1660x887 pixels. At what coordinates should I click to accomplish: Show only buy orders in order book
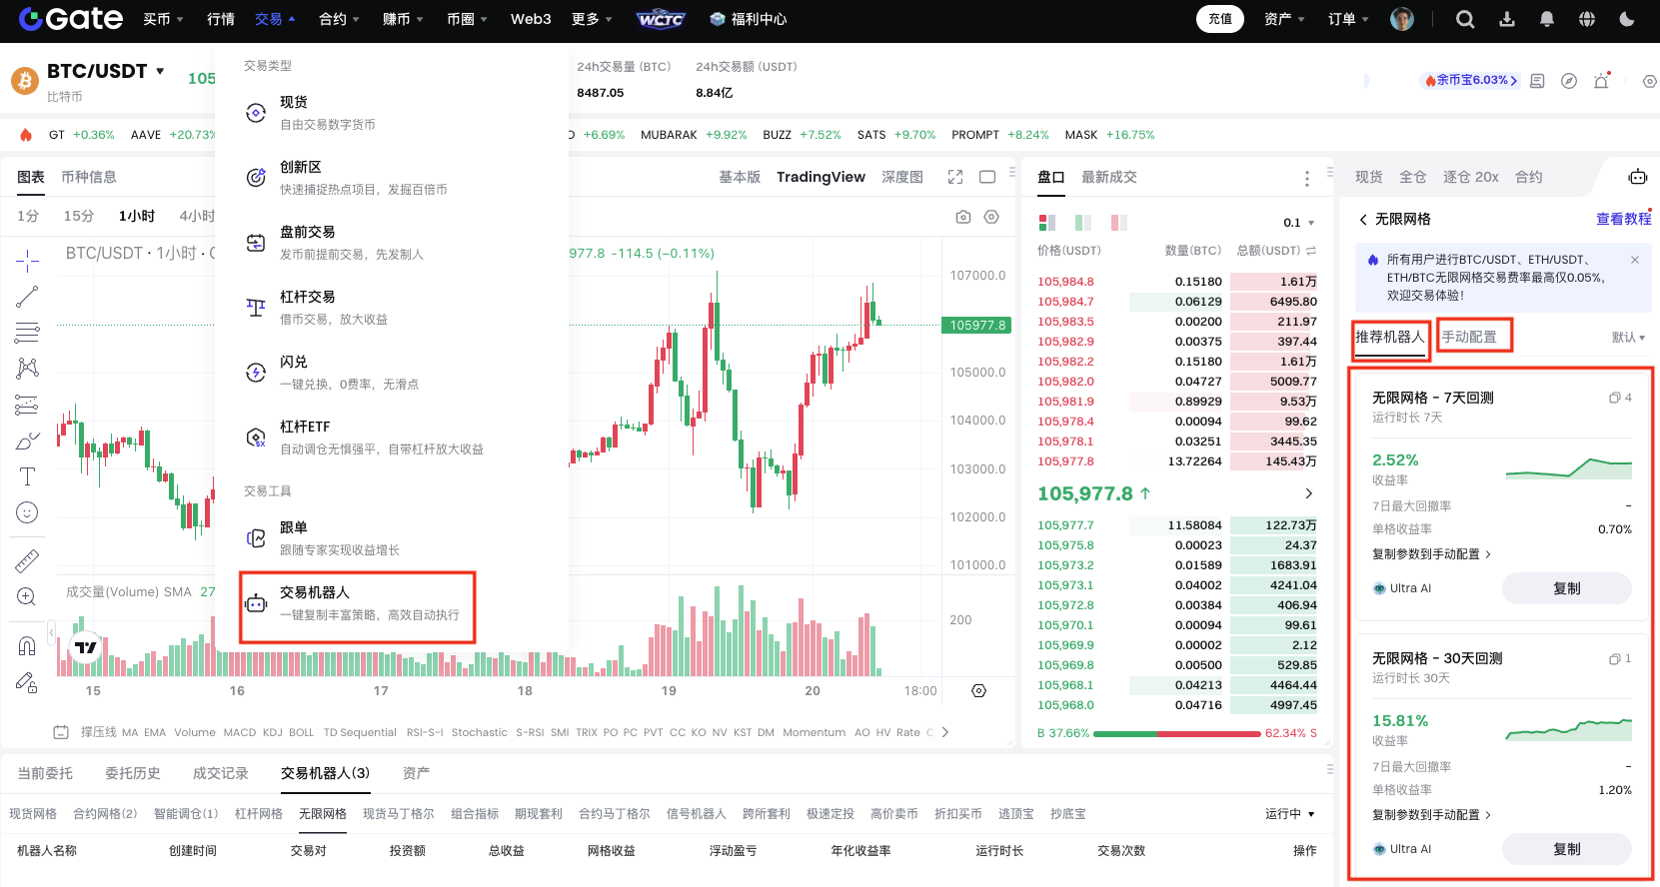point(1083,223)
